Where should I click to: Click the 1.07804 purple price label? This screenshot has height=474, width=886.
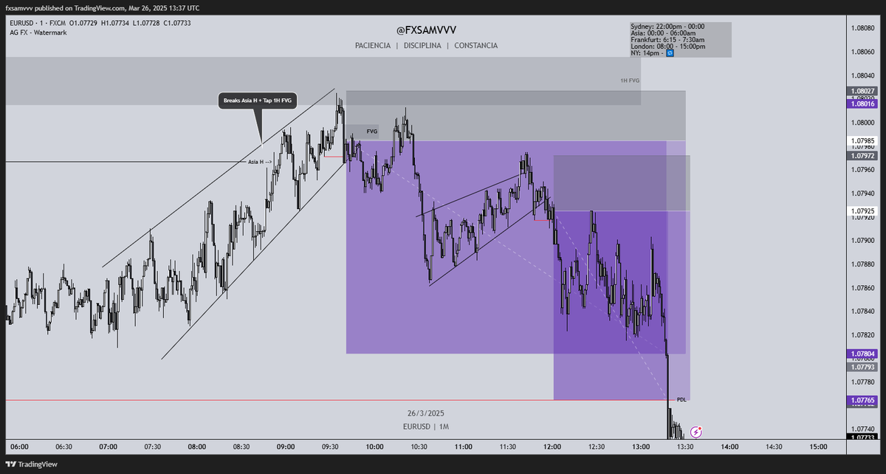click(863, 354)
